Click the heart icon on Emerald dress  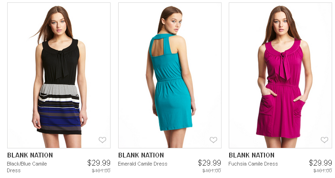tap(213, 140)
